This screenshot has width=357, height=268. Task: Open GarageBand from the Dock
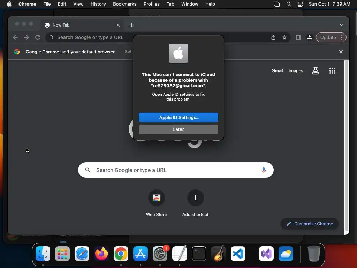pyautogui.click(x=219, y=254)
